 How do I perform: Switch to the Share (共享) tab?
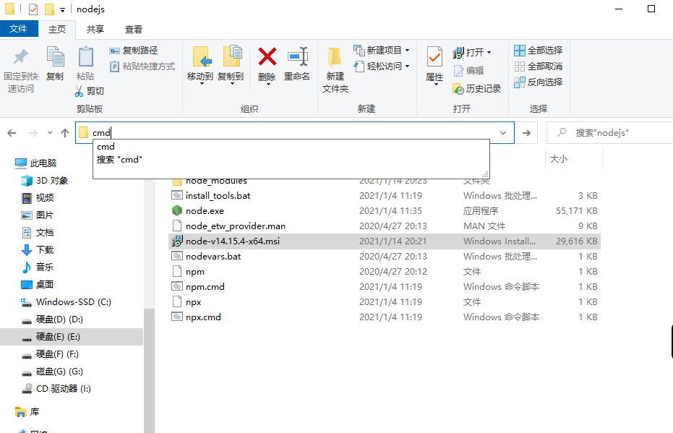point(95,30)
